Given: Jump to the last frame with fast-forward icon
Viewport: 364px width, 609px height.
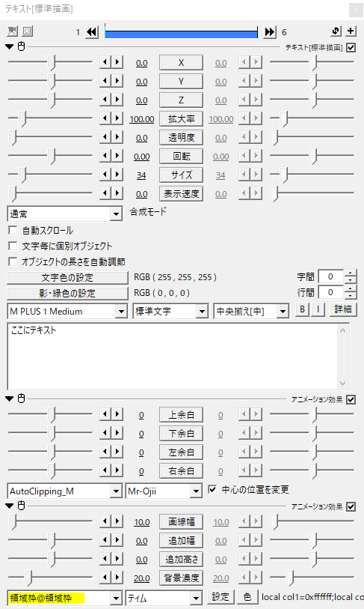Looking at the screenshot, I should tap(270, 32).
